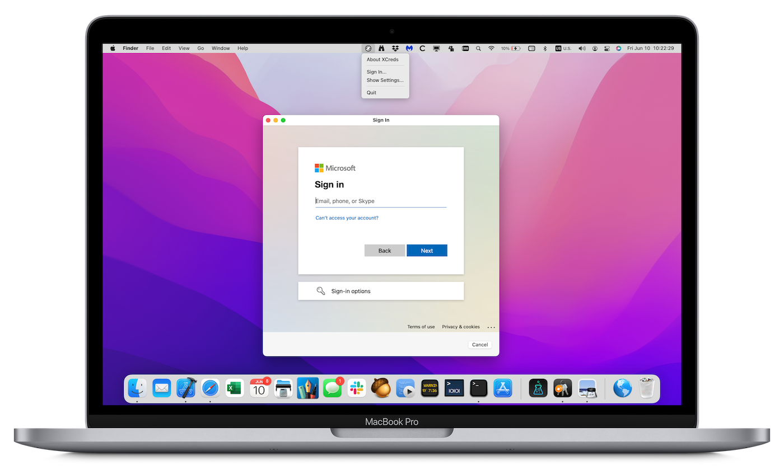Image resolution: width=784 pixels, height=470 pixels.
Task: Click the Back button
Action: coord(385,250)
